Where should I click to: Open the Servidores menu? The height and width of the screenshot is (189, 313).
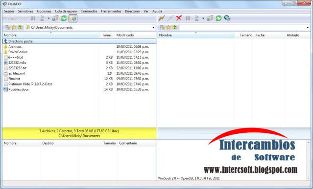click(25, 11)
